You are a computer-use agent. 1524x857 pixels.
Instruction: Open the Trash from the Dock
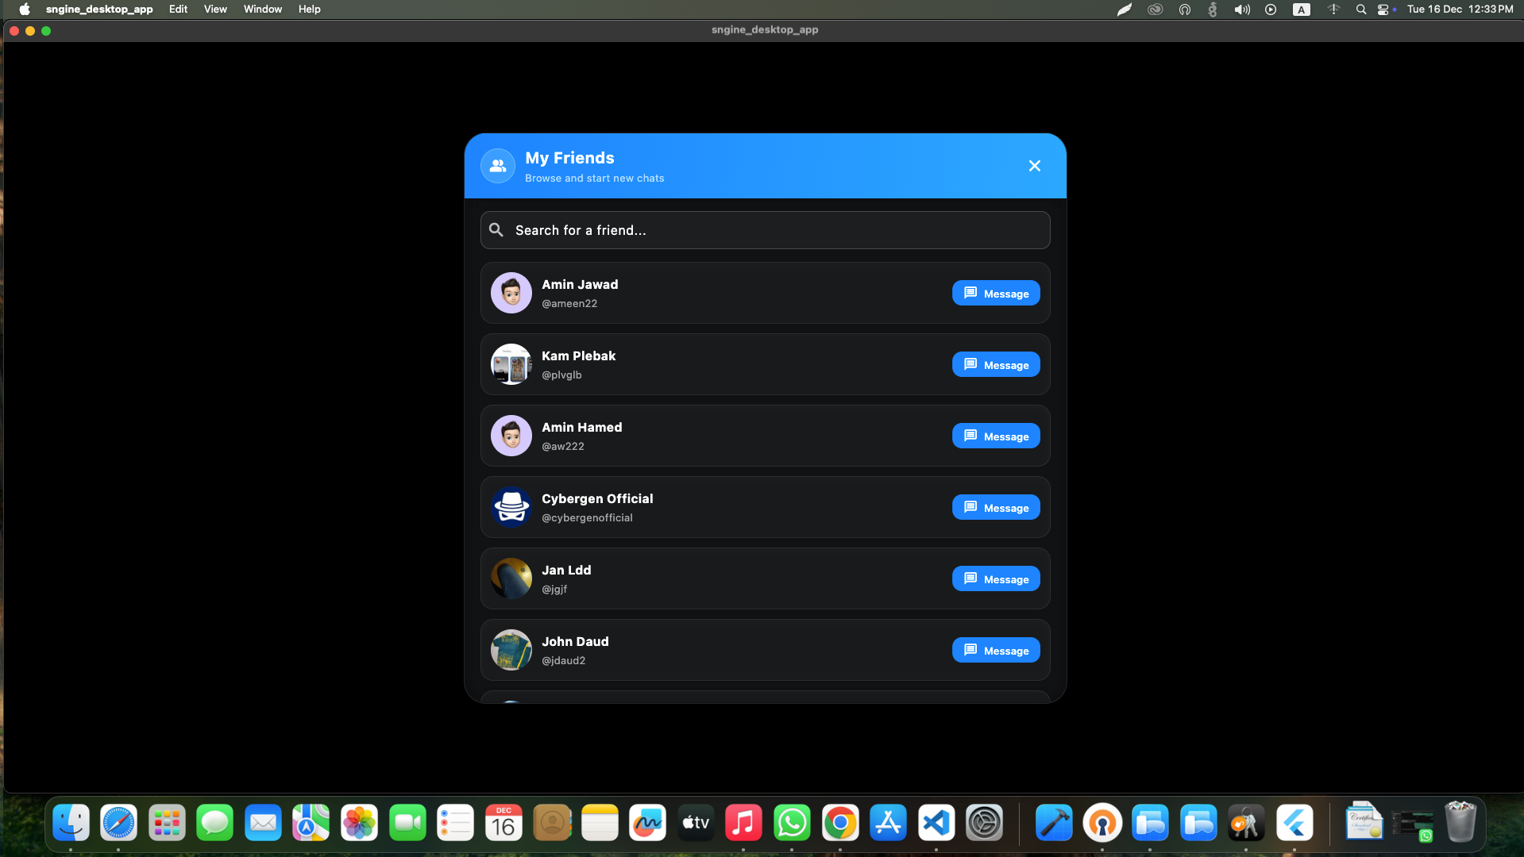pyautogui.click(x=1461, y=823)
